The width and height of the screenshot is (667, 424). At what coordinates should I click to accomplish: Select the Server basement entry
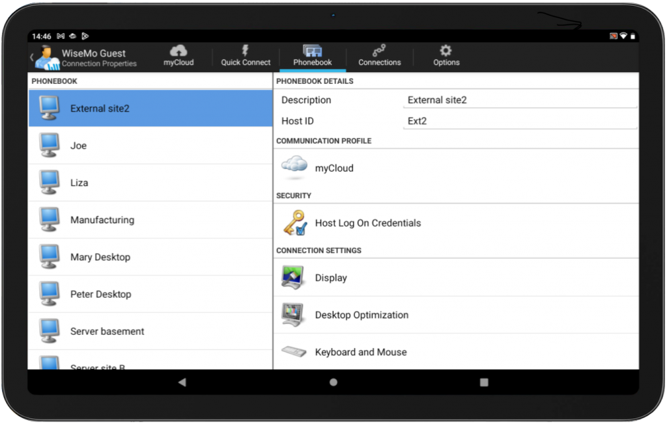click(107, 331)
